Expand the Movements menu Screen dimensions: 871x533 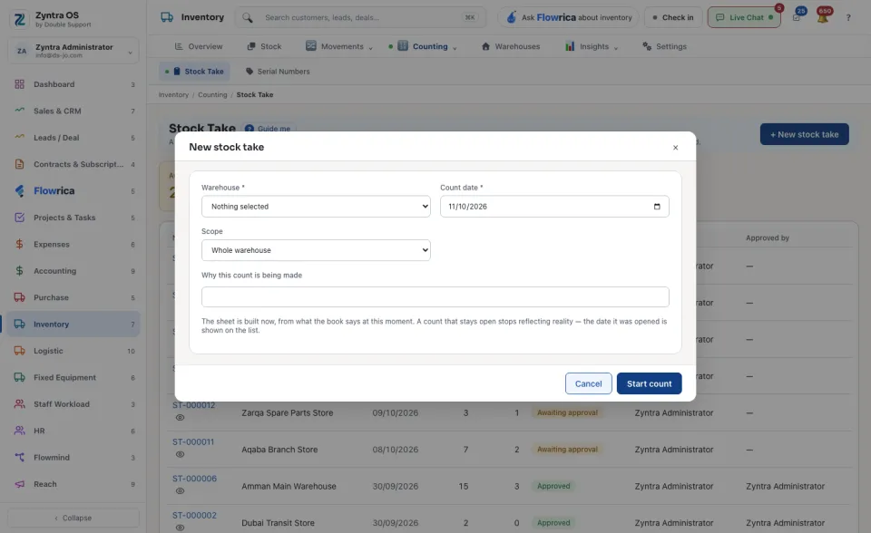coord(338,46)
